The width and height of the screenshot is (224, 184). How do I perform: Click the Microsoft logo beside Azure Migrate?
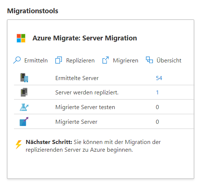tap(21, 38)
